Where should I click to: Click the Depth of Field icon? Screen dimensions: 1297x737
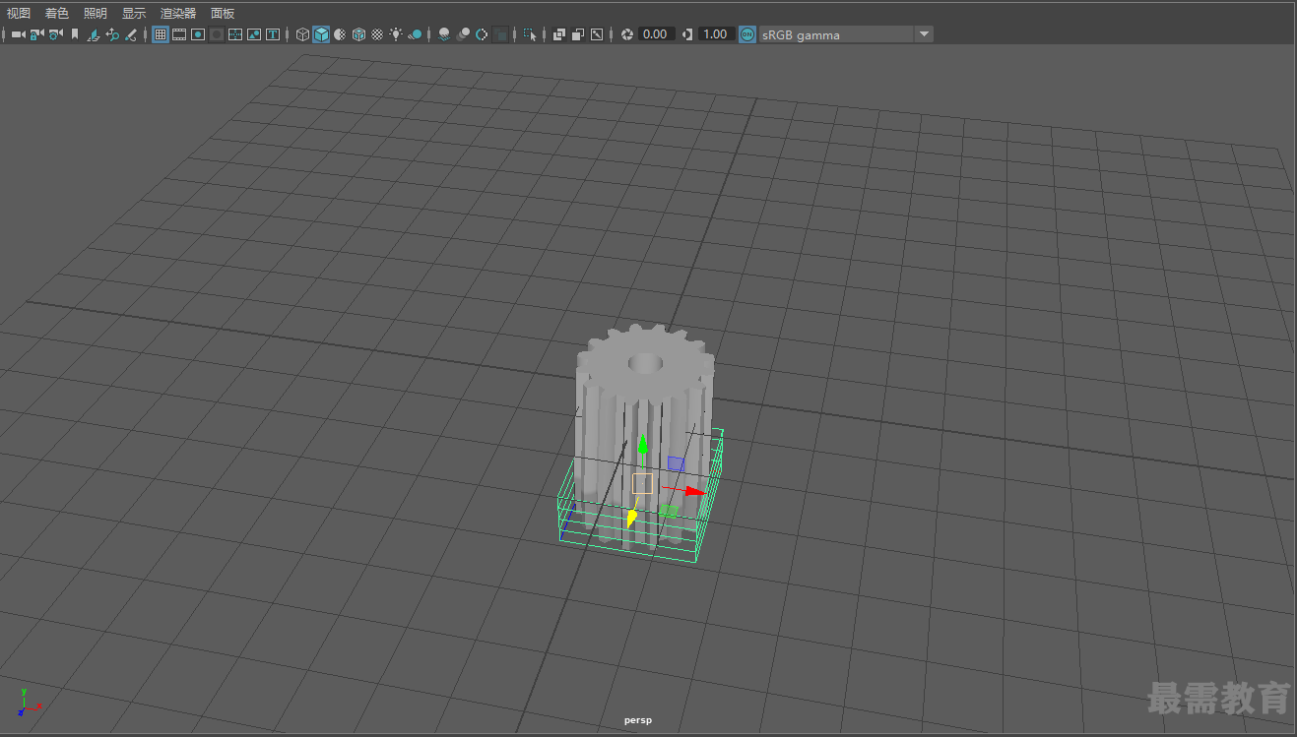pyautogui.click(x=500, y=34)
